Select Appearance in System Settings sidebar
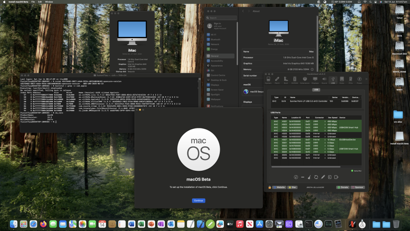Image resolution: width=410 pixels, height=231 pixels. click(221, 66)
